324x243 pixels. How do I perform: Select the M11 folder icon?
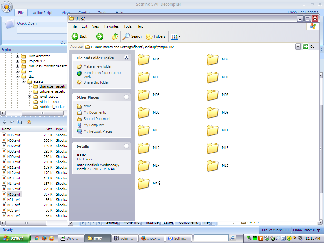click(x=213, y=130)
